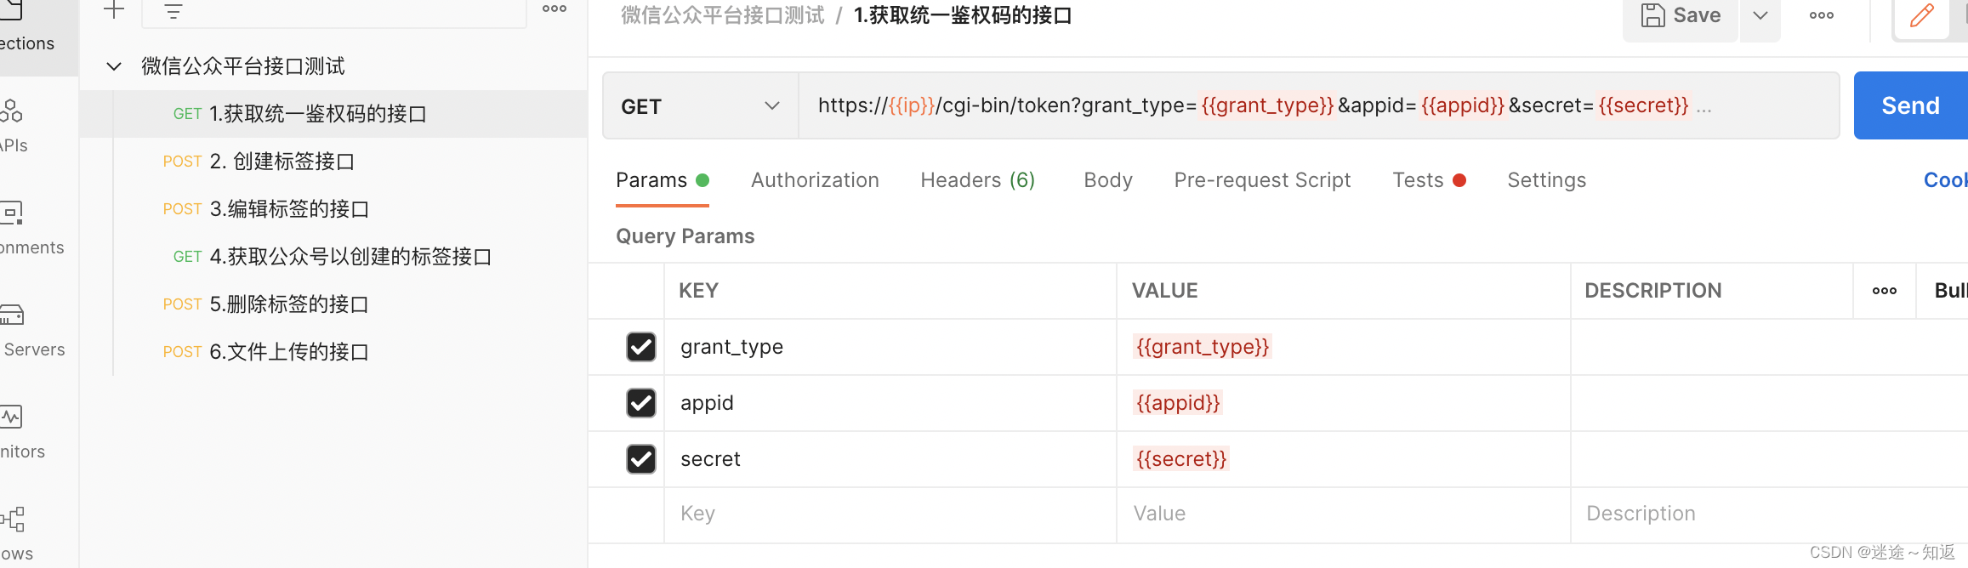Open the Save options dropdown arrow
The height and width of the screenshot is (568, 1968).
(x=1760, y=15)
